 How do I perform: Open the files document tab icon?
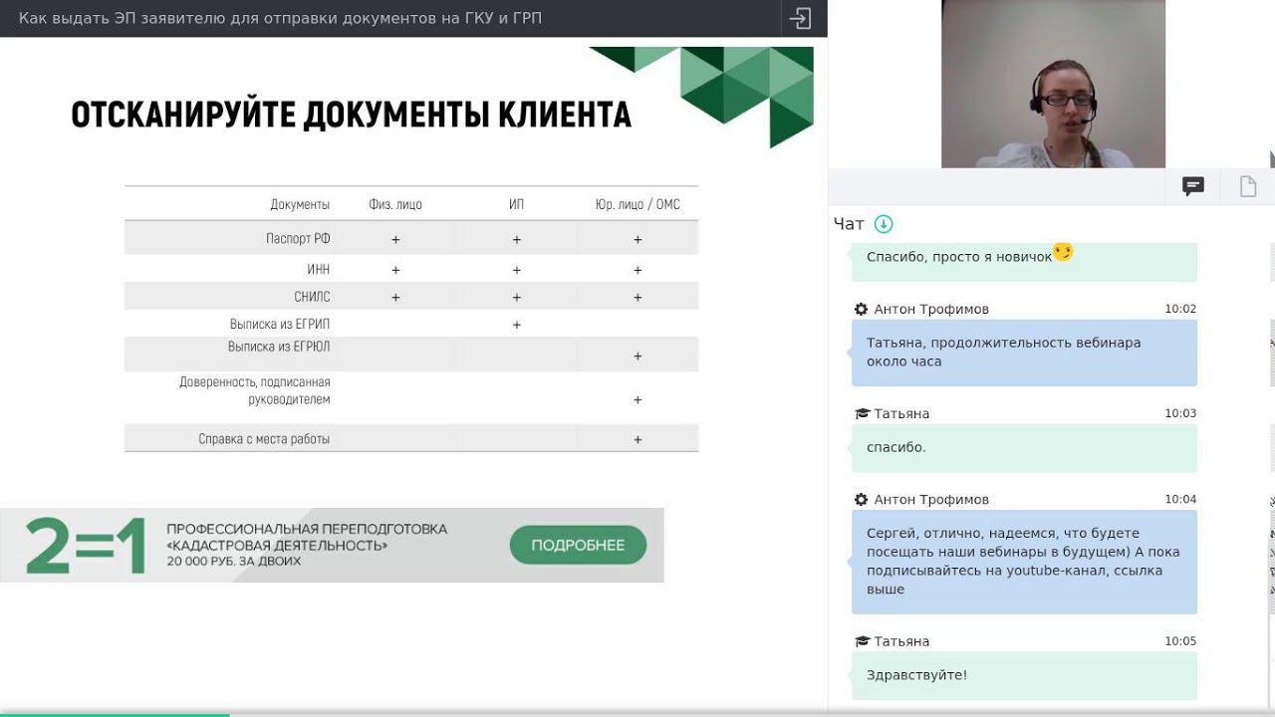1248,186
